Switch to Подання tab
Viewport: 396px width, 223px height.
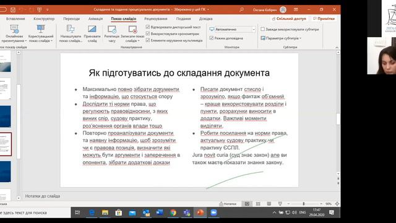pyautogui.click(x=183, y=19)
